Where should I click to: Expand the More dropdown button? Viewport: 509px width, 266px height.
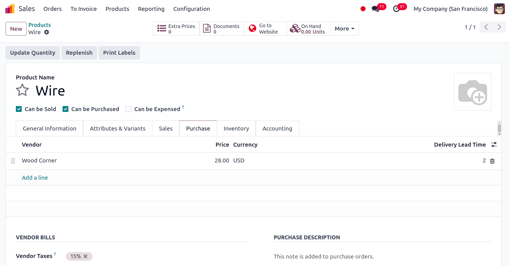[x=344, y=29]
